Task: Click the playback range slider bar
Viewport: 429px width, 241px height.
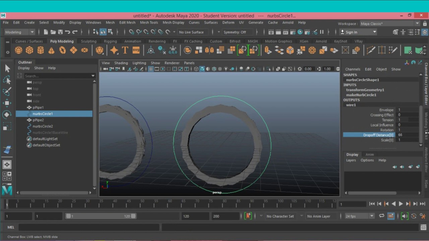Action: tap(101, 216)
